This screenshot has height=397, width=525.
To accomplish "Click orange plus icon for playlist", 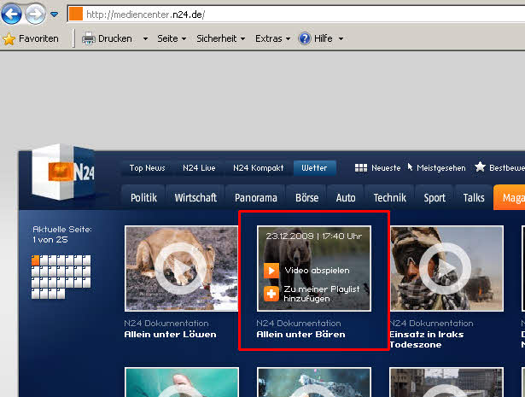I will [x=271, y=294].
